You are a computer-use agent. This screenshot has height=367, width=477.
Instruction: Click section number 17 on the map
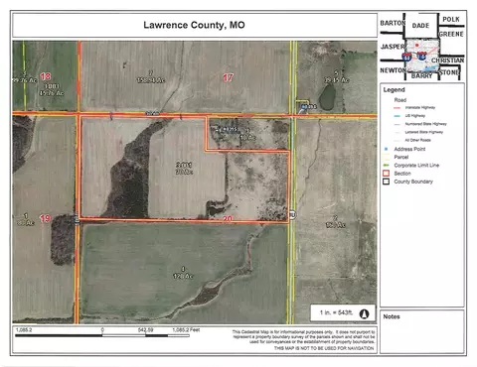(x=228, y=77)
